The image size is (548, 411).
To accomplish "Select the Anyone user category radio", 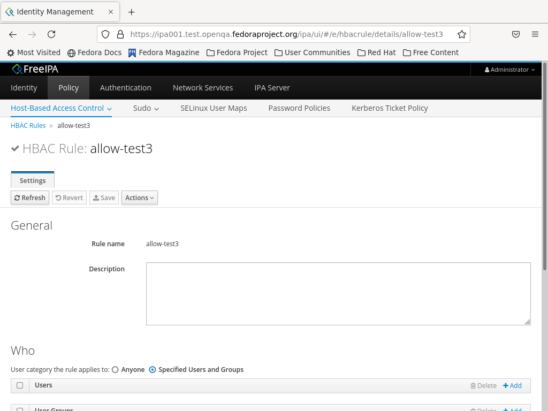I will 116,370.
